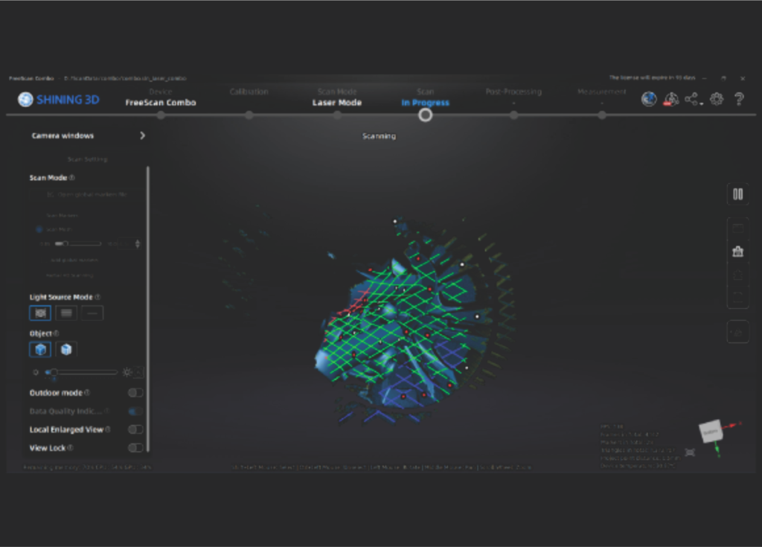This screenshot has height=547, width=762.
Task: Select the single laser line light source
Action: [92, 313]
